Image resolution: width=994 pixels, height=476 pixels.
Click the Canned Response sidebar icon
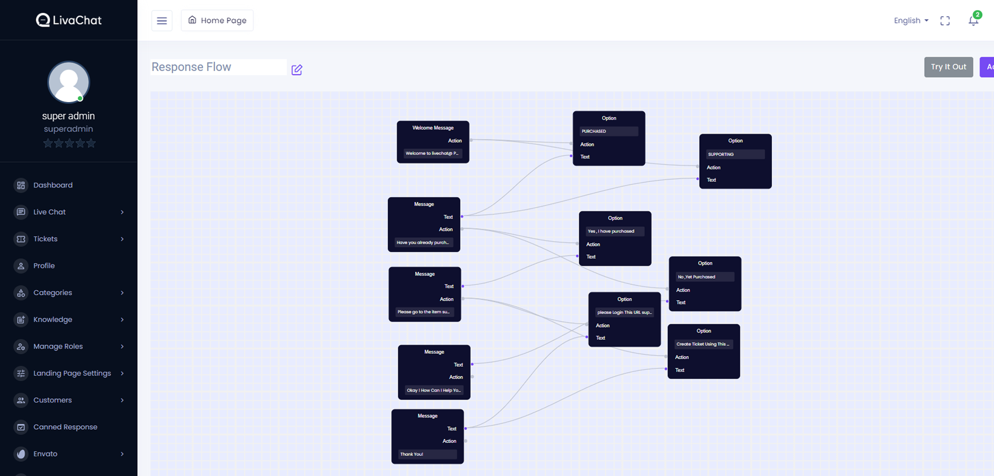pos(21,427)
